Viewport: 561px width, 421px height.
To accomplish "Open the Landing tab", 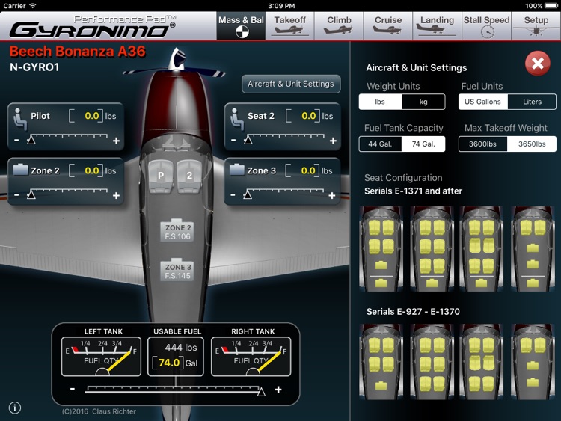I will pyautogui.click(x=437, y=25).
